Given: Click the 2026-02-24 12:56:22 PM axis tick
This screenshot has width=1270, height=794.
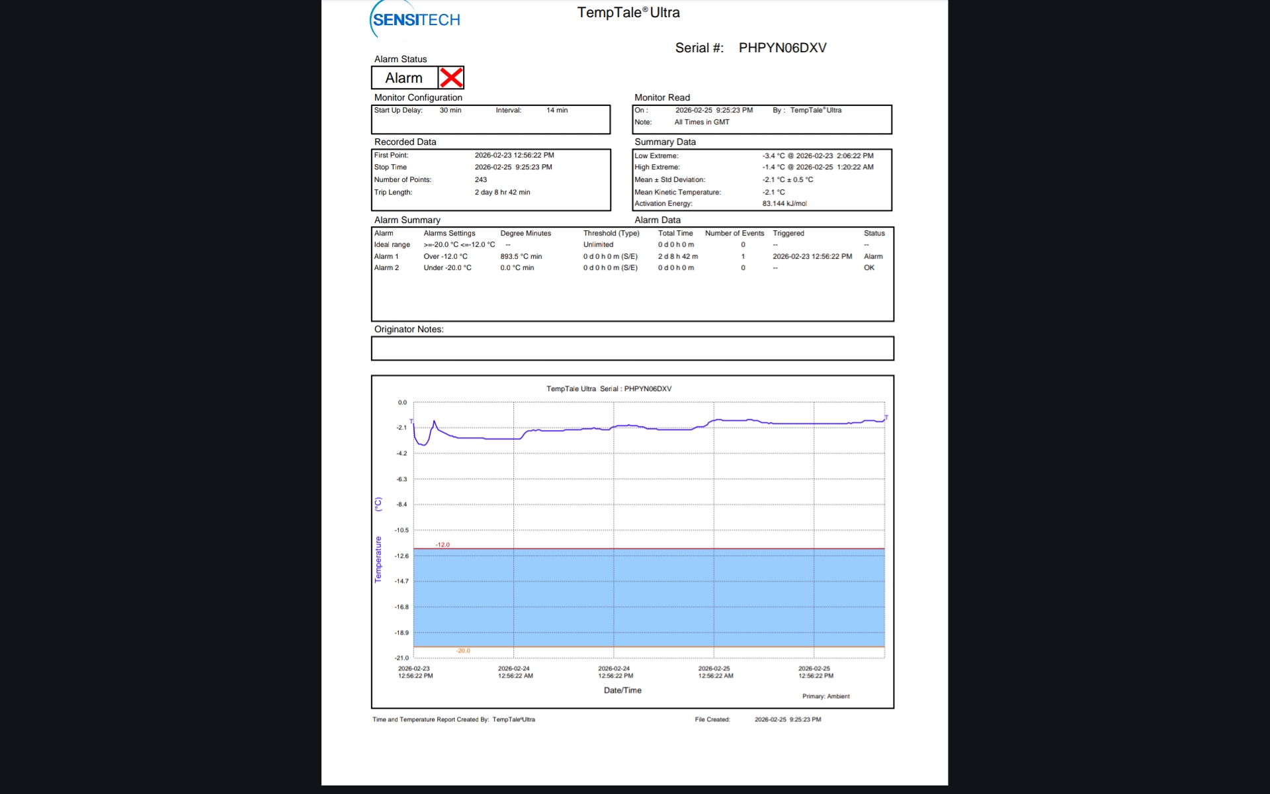Looking at the screenshot, I should 615,672.
